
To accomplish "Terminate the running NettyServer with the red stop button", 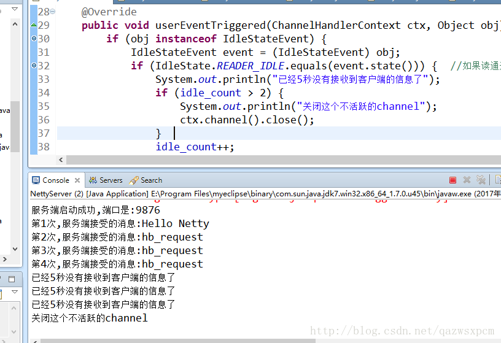I will [x=452, y=180].
